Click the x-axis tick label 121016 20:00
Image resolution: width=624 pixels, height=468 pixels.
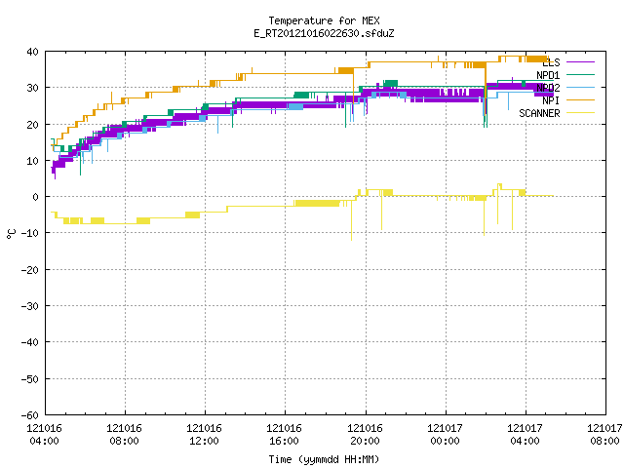[365, 435]
